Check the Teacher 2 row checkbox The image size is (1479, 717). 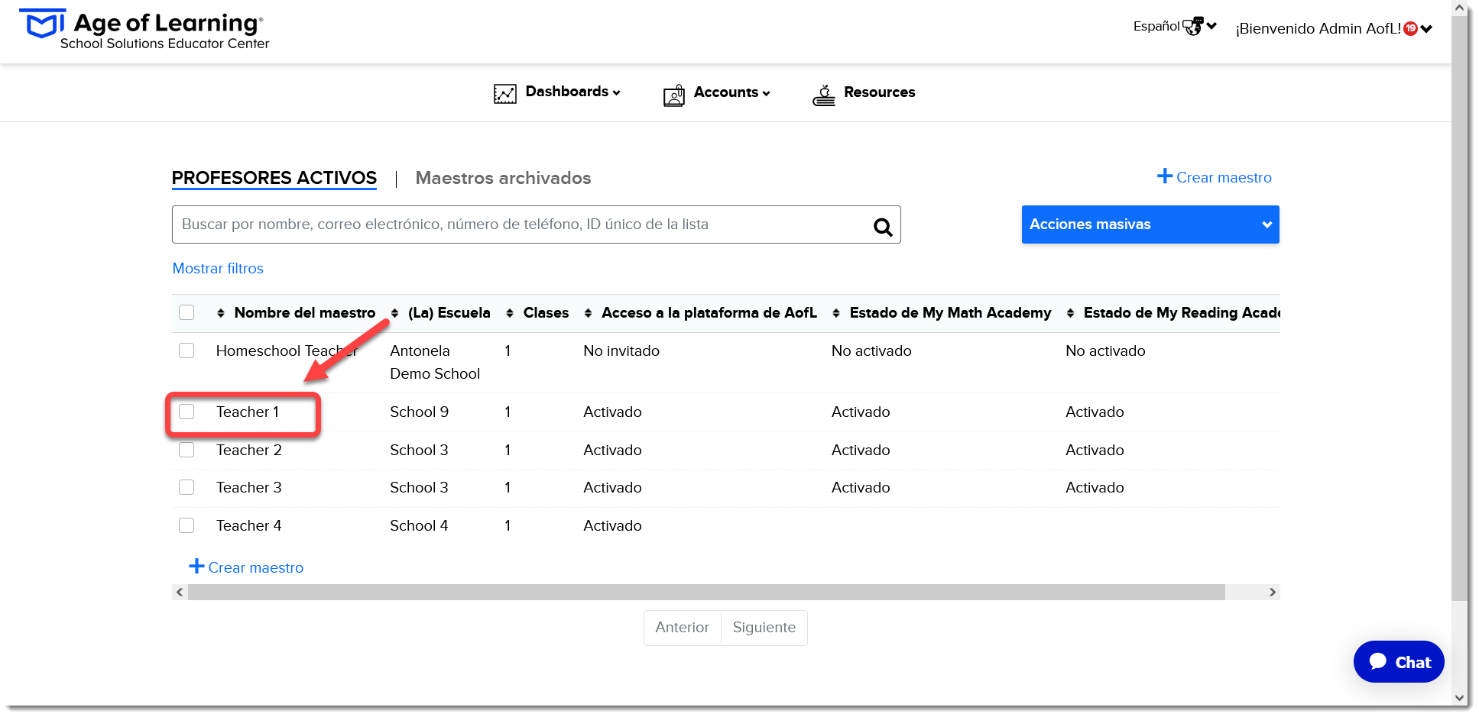[186, 450]
